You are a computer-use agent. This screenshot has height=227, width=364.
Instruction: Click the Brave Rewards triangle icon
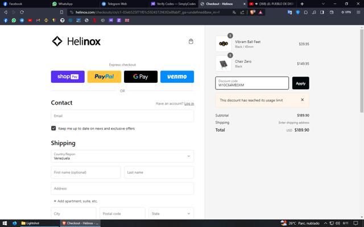[260, 12]
